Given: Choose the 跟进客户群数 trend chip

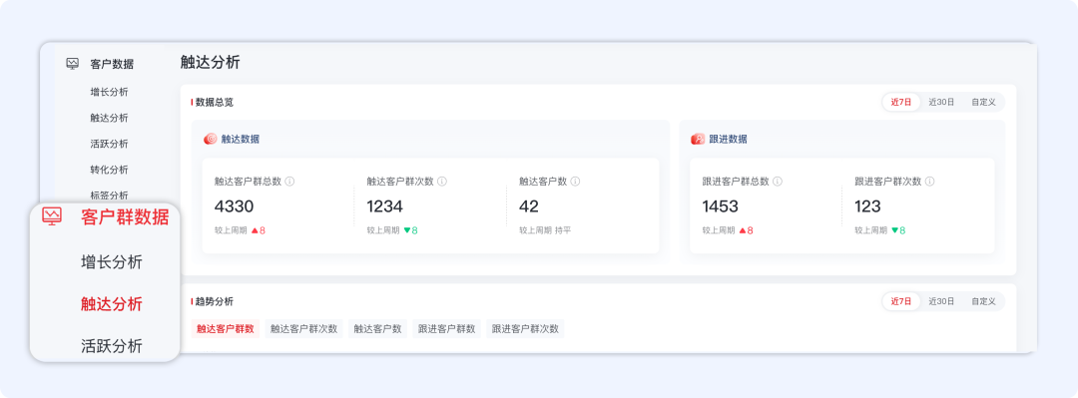Looking at the screenshot, I should point(447,328).
